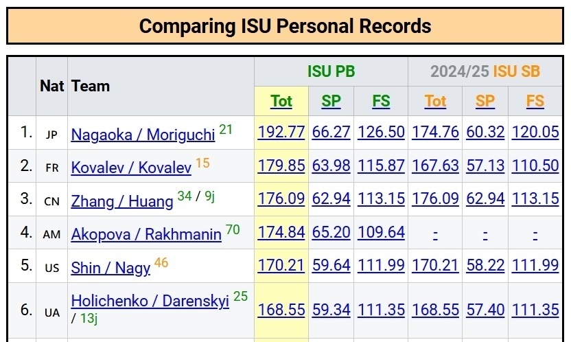The height and width of the screenshot is (342, 571).
Task: Click Kovalev's season best free skate 110.50
Action: point(535,166)
